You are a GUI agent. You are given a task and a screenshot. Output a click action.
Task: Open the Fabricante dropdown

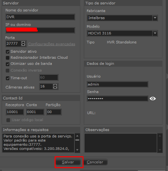point(155,18)
